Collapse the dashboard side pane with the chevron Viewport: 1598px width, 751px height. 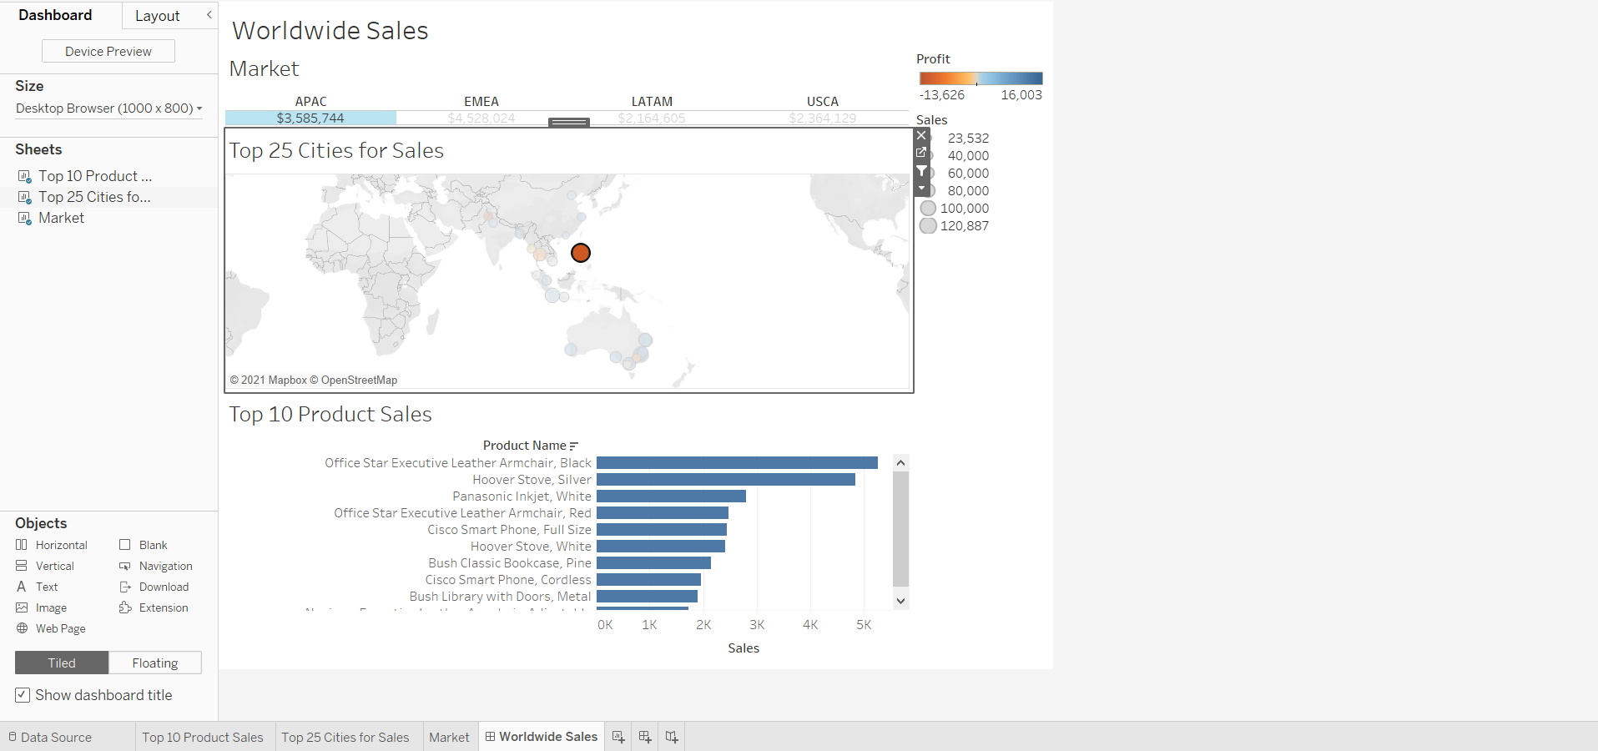tap(209, 15)
